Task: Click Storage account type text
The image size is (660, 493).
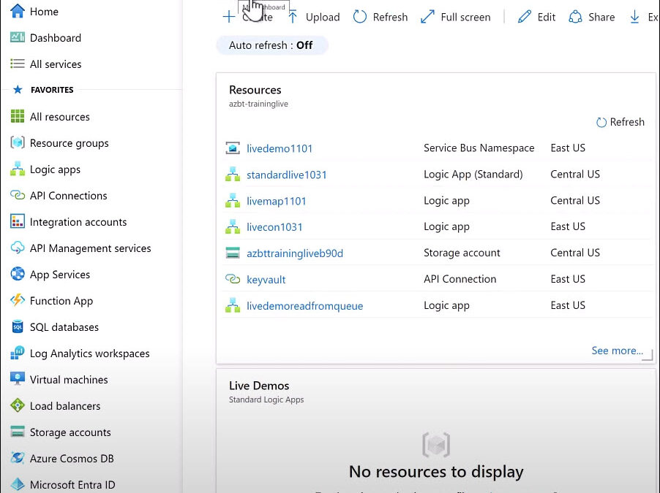Action: pos(462,253)
